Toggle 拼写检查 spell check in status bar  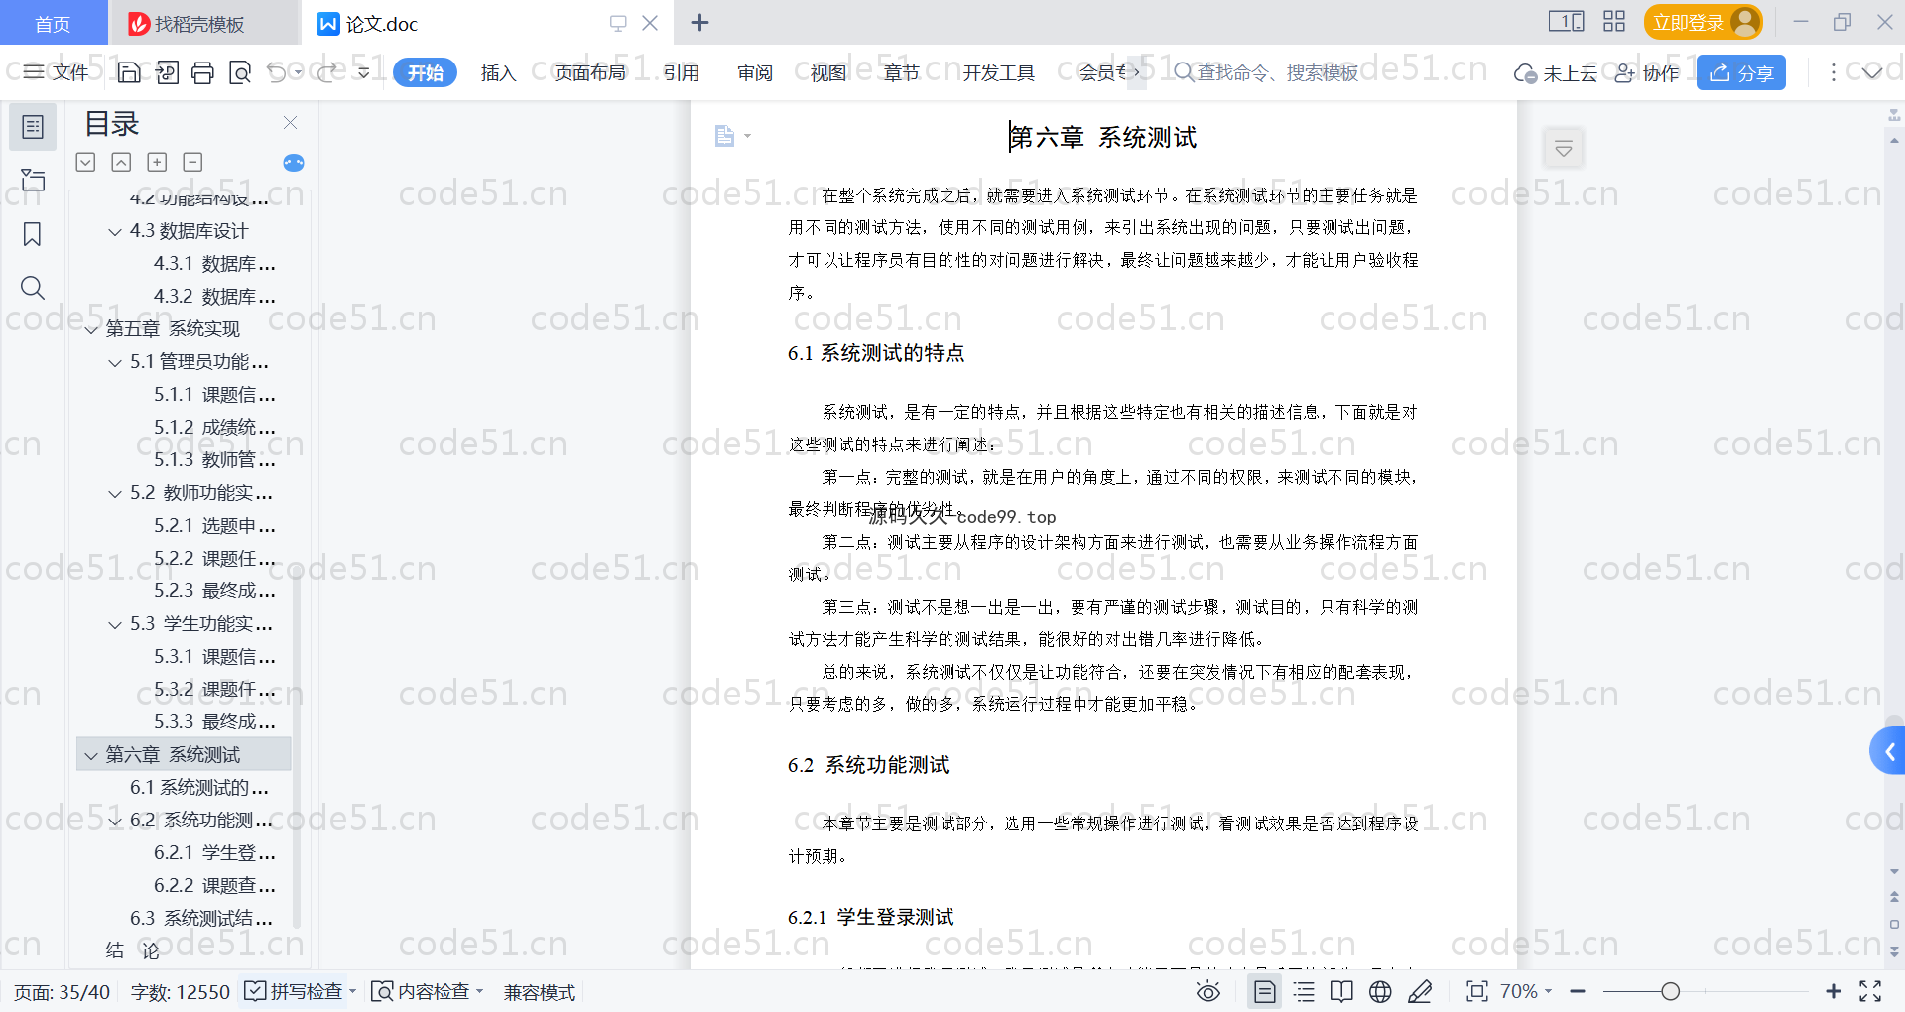coord(294,991)
